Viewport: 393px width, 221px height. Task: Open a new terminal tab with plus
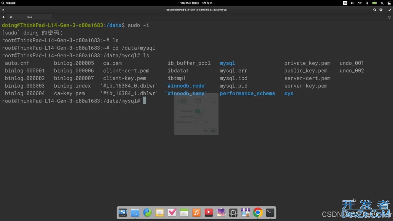click(x=4, y=17)
